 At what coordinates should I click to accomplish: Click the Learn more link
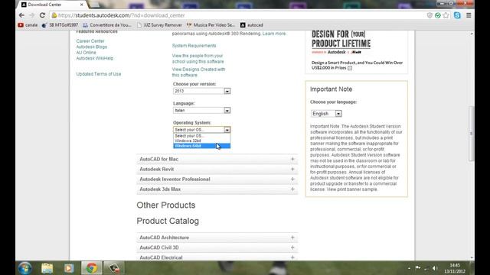coord(274,34)
